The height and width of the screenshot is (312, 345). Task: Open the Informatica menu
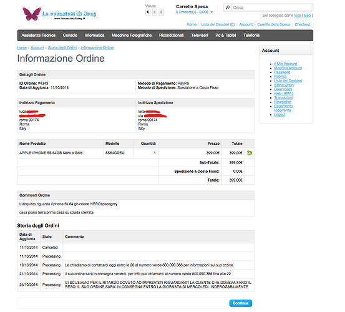coord(95,35)
